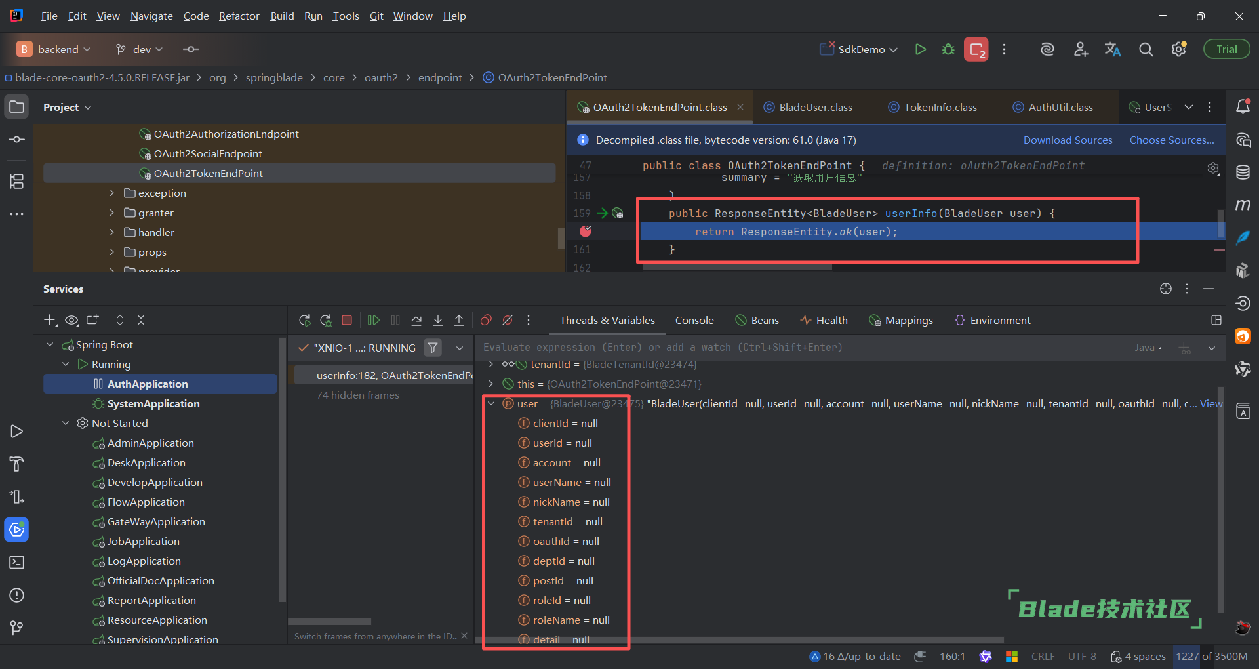This screenshot has height=669, width=1259.
Task: Collapse the user variable node
Action: pos(491,403)
